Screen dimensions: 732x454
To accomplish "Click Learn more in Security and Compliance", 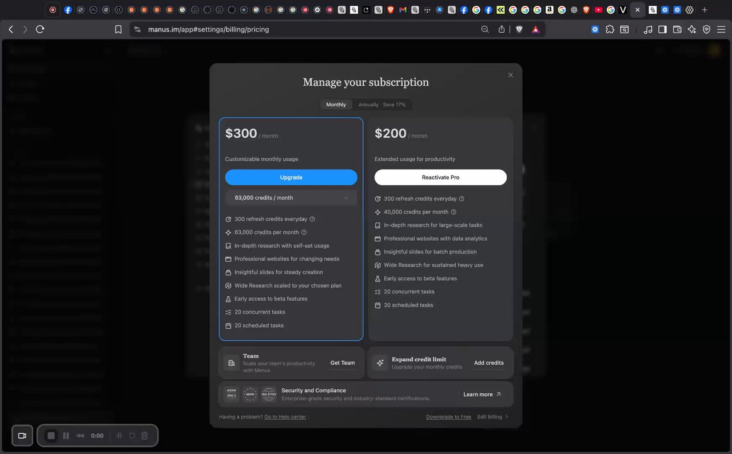I will [482, 395].
